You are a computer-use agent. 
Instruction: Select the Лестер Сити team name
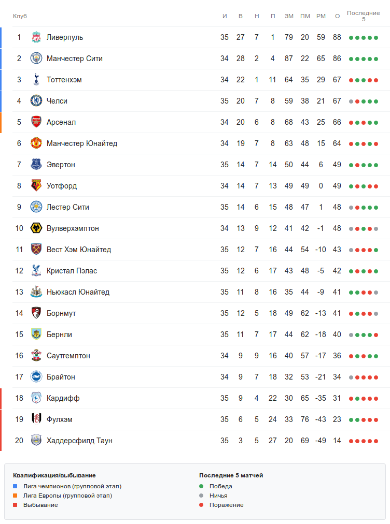coord(68,207)
